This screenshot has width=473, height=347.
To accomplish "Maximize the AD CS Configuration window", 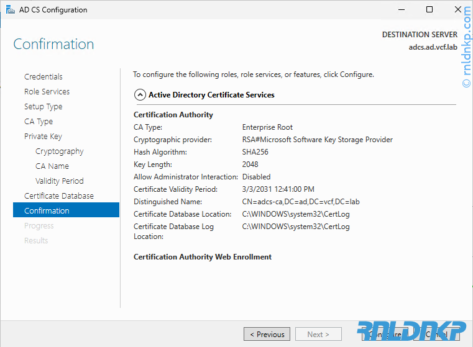I will [429, 9].
